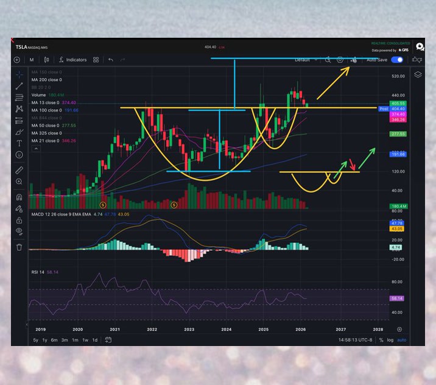Show the hidden BB 20 2.0 indicator

click(41, 87)
